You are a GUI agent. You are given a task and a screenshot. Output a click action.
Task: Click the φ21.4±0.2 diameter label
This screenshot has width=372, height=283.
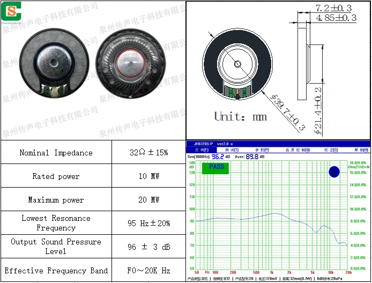point(318,111)
